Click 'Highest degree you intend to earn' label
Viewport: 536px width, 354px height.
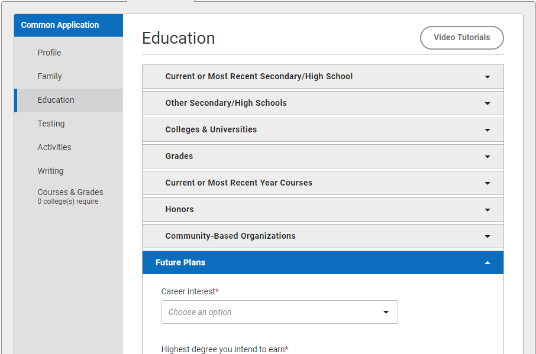point(225,349)
